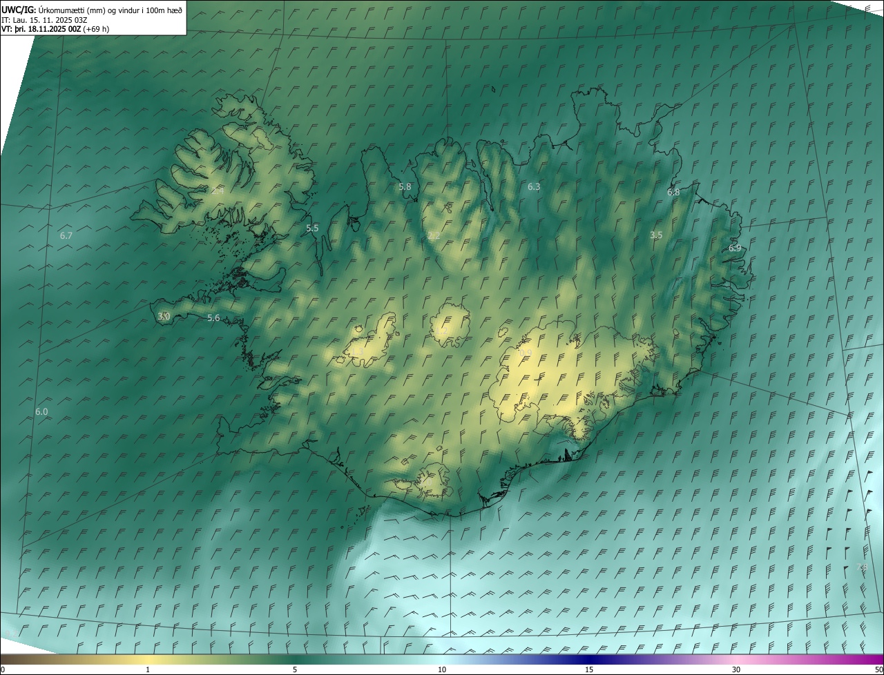Image resolution: width=884 pixels, height=675 pixels.
Task: Click the 2.4 value label in the Westfjords
Action: (x=217, y=191)
